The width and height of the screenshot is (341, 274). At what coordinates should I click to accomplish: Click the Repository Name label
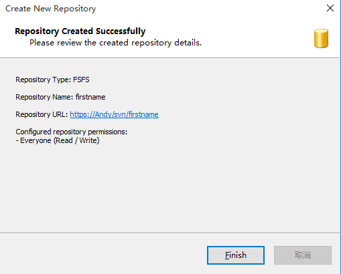[x=44, y=97]
